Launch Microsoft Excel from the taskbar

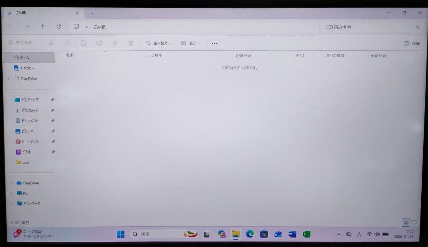306,234
